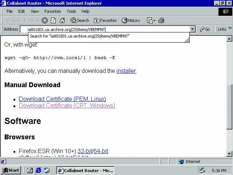Open the Favorites menu

pos(52,11)
